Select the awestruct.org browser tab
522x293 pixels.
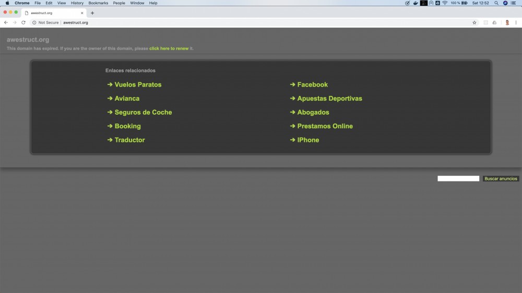click(53, 13)
